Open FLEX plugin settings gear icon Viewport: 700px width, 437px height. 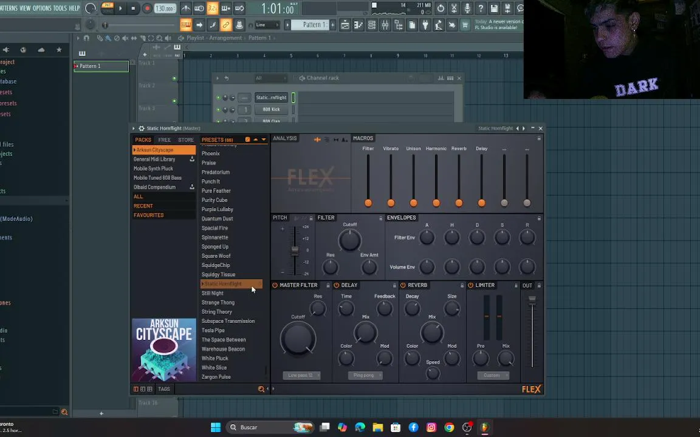[142, 129]
